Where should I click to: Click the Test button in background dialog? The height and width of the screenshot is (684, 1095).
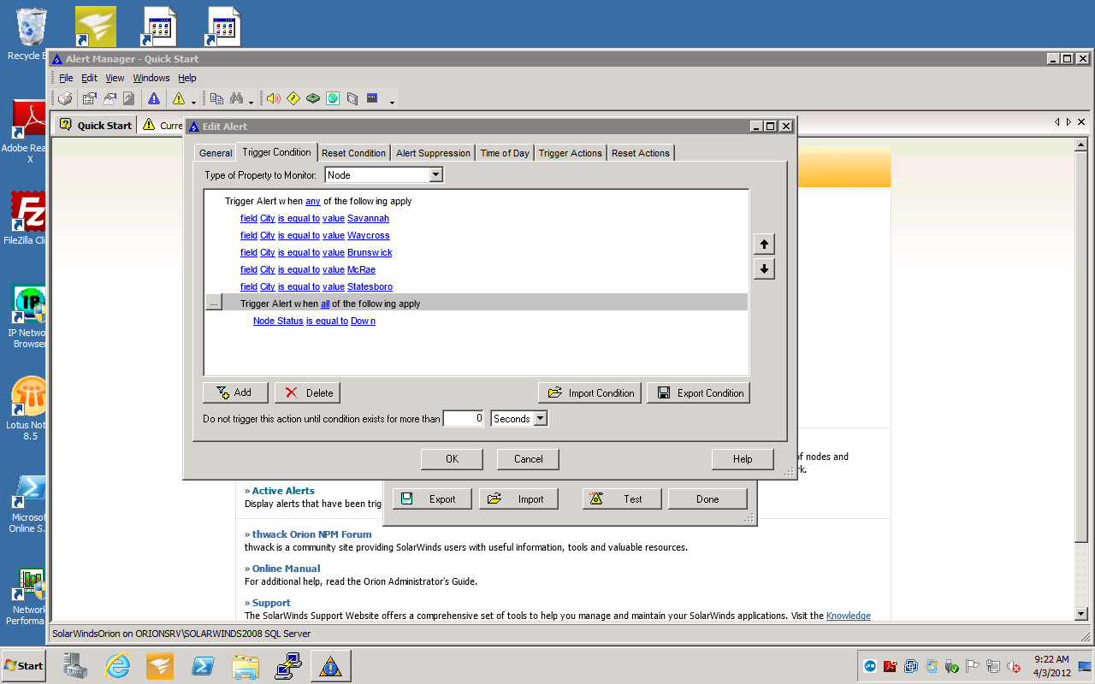[622, 498]
